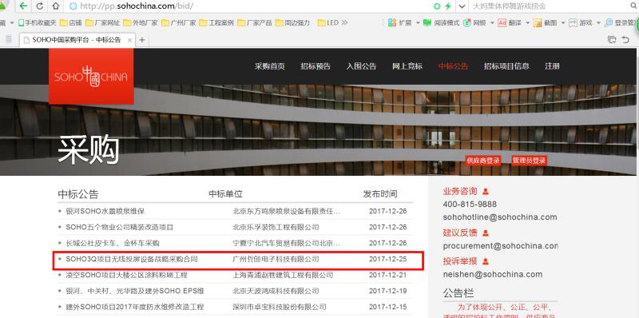
Task: Go back with the green back arrow
Action: click(x=24, y=6)
